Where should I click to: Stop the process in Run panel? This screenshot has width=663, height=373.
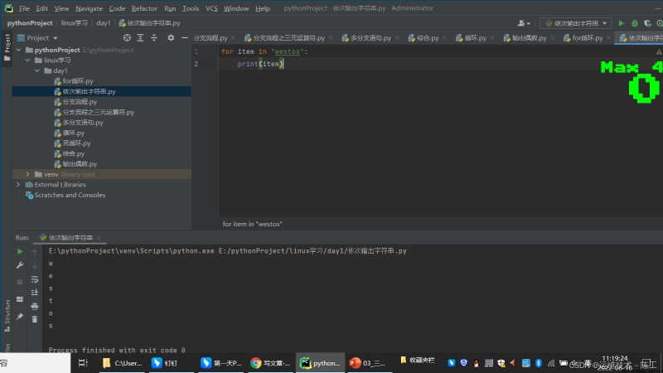pos(20,282)
